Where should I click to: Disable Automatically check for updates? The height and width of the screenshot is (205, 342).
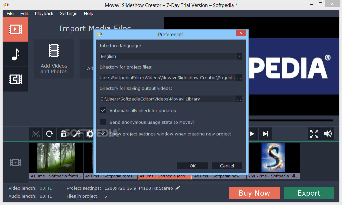(x=103, y=110)
